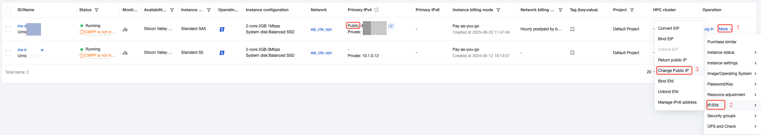The width and height of the screenshot is (761, 135).
Task: Click the tag bookmark icon for second instance
Action: pyautogui.click(x=572, y=52)
